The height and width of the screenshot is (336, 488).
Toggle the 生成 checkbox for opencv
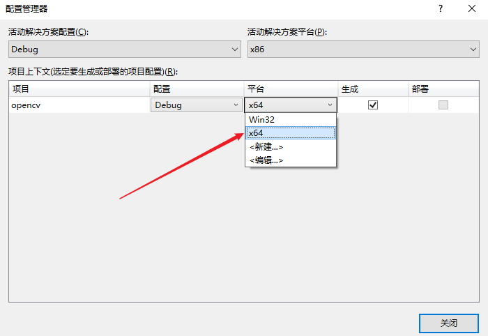pyautogui.click(x=373, y=105)
